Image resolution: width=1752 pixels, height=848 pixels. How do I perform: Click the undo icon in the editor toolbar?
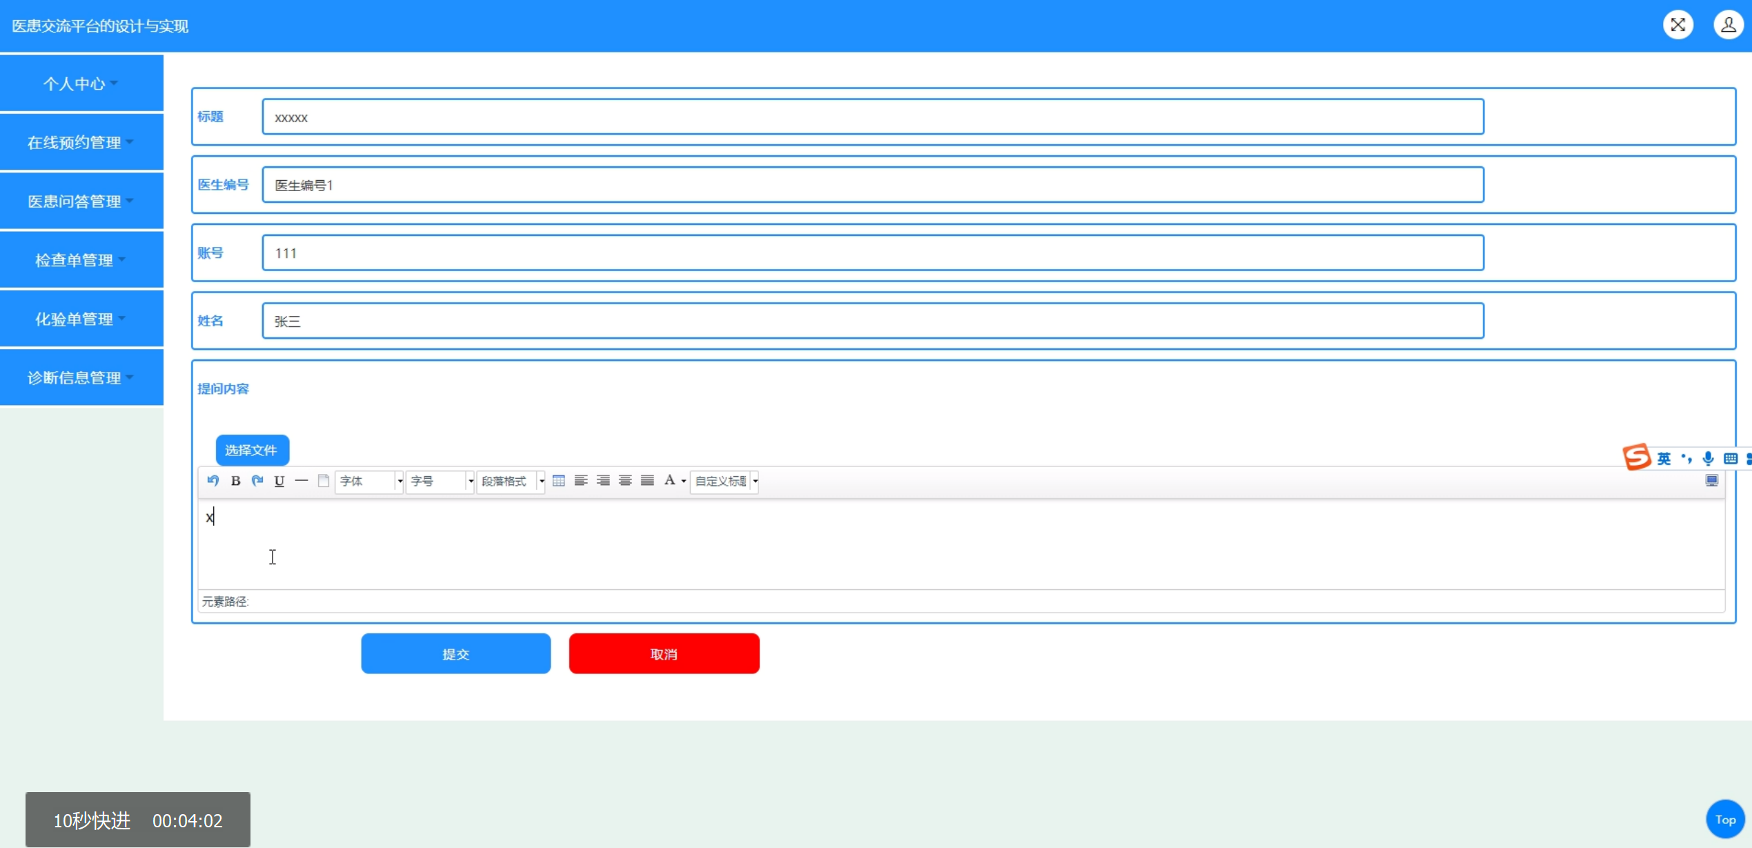tap(213, 481)
